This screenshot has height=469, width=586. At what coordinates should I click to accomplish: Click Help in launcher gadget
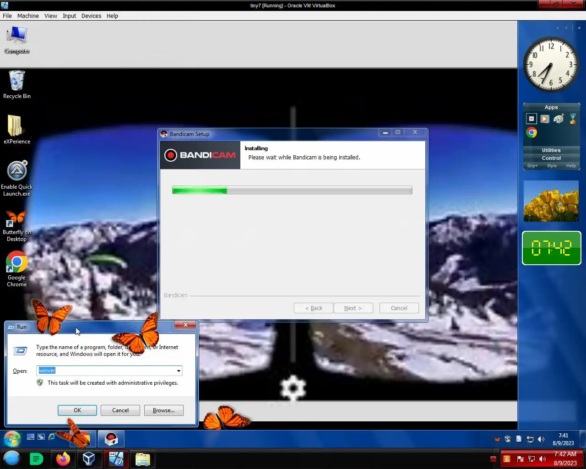(x=571, y=166)
